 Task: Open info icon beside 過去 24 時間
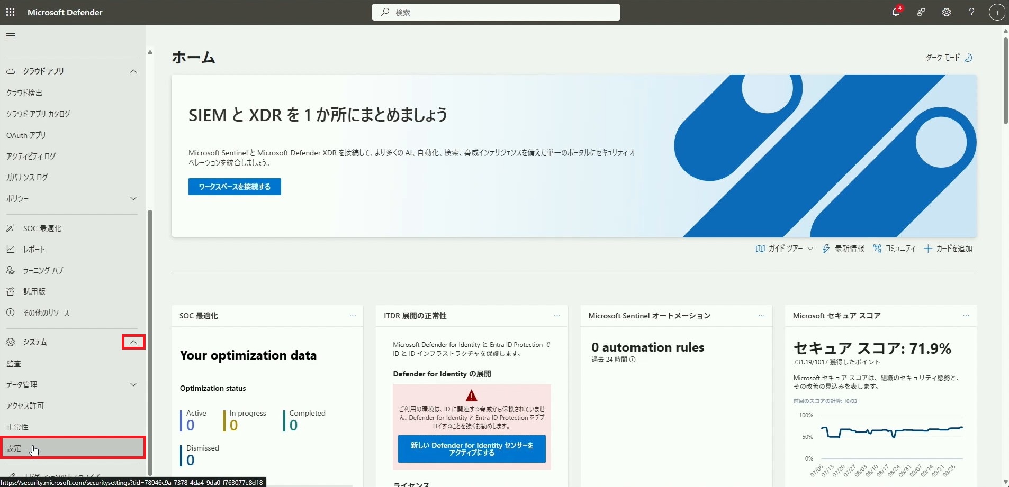[633, 360]
